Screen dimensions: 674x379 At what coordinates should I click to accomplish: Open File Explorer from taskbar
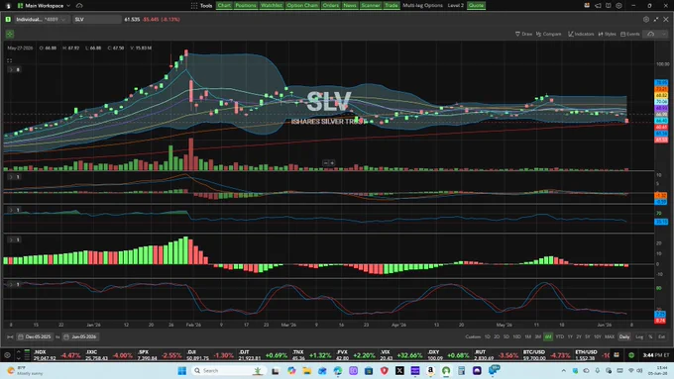[306, 370]
